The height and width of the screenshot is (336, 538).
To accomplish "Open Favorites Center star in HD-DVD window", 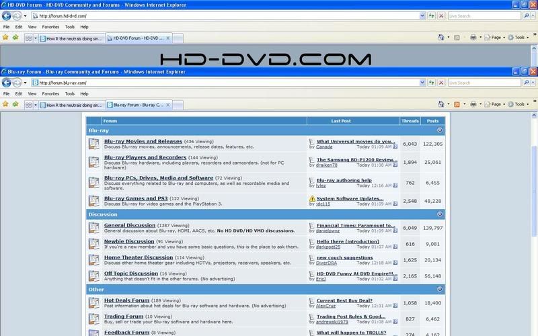I will (5, 38).
